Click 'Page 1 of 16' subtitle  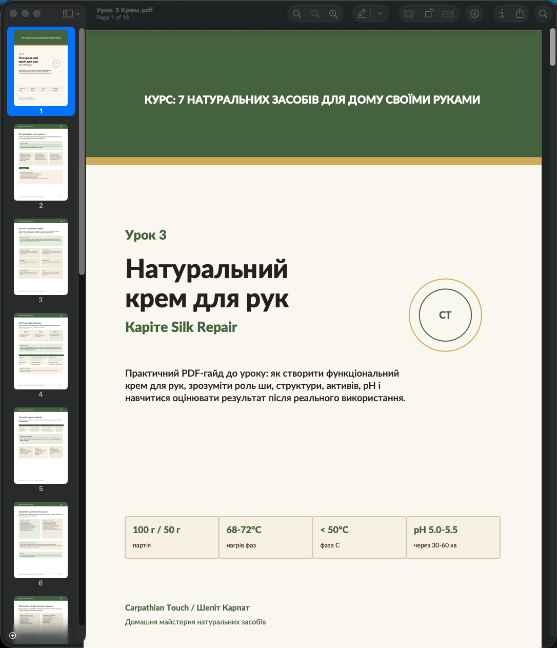(113, 17)
